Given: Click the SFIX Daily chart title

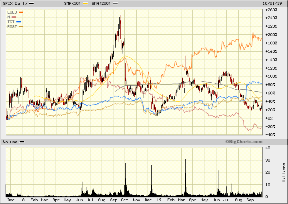Looking at the screenshot, I should (x=15, y=4).
